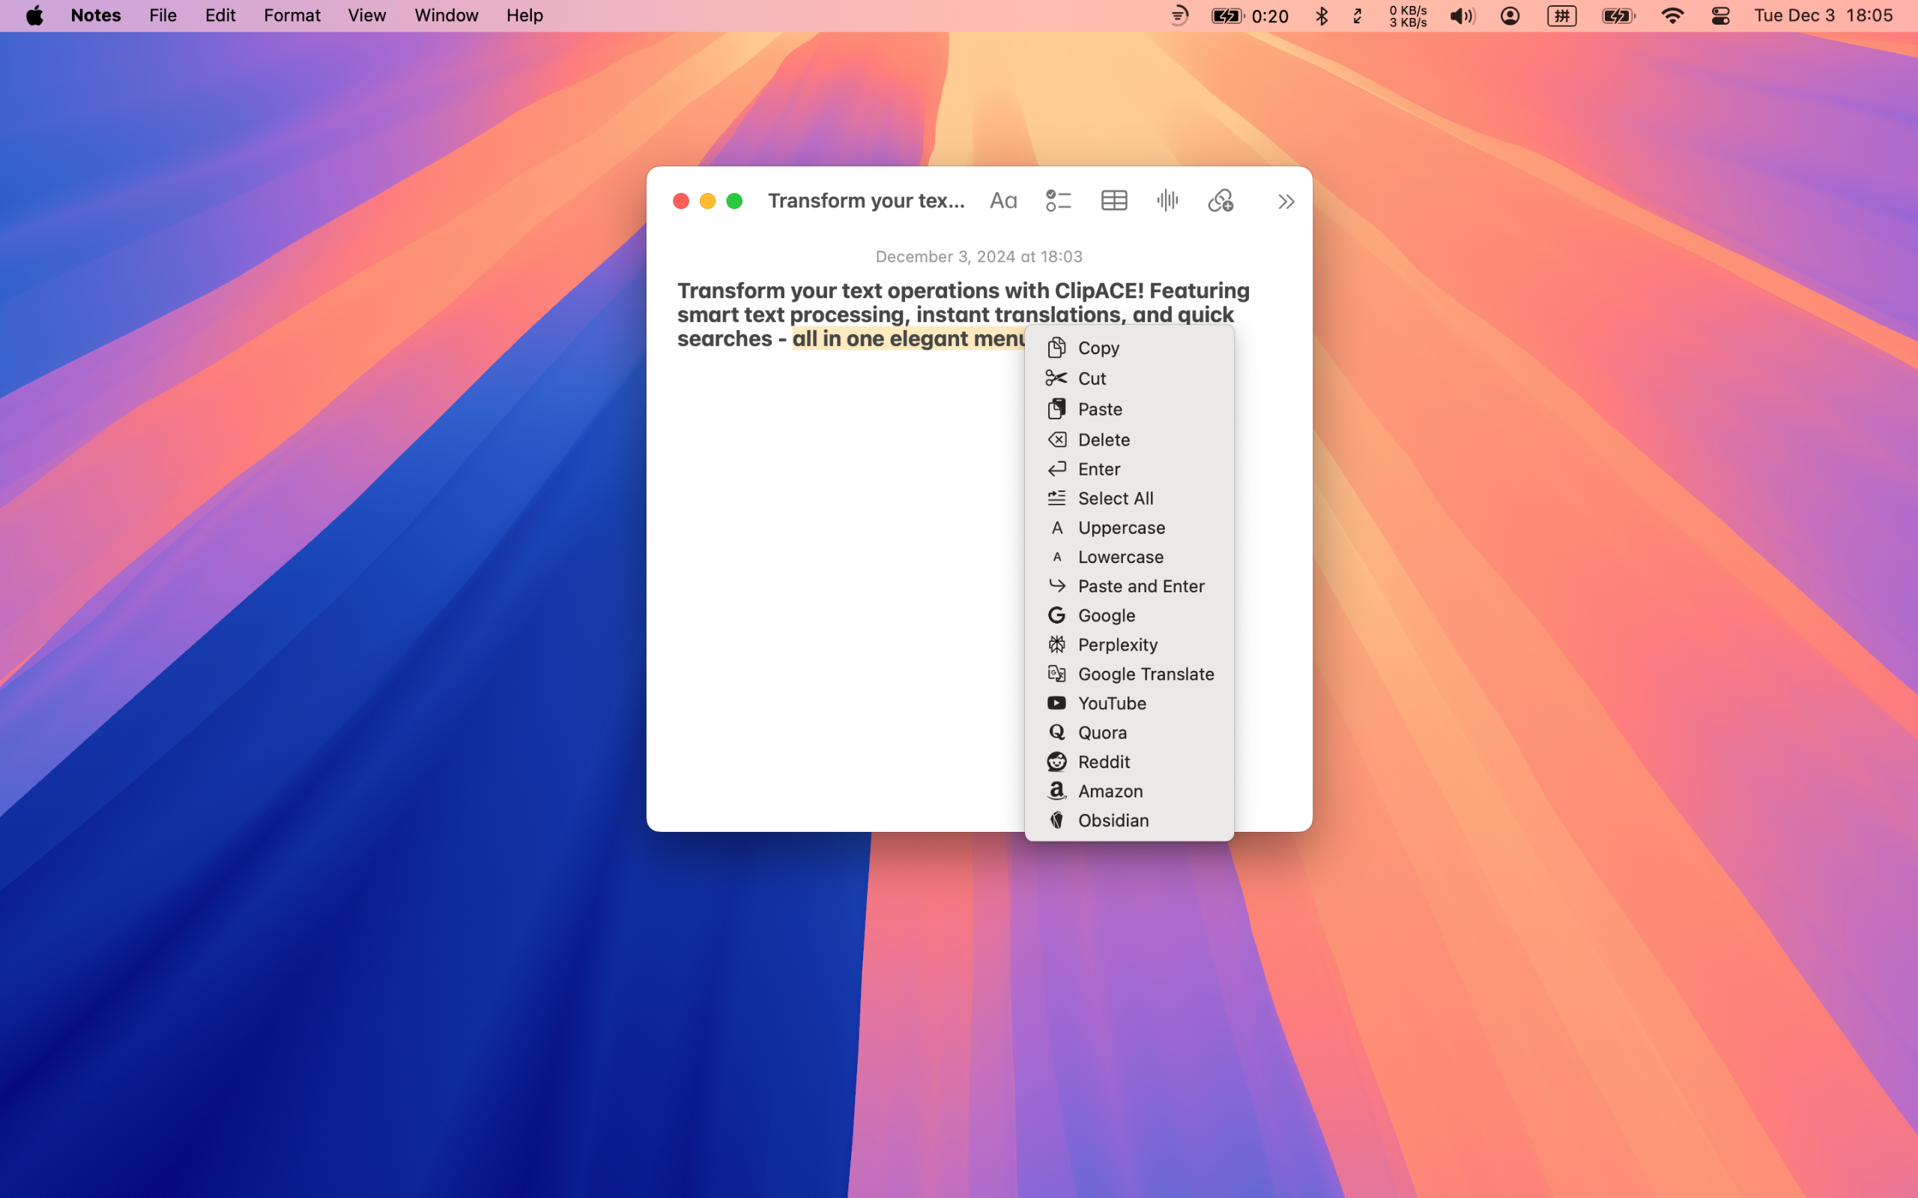Add a table from Notes toolbar
This screenshot has height=1198, width=1918.
[1113, 201]
